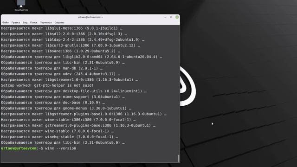Close the terminal window with green button
Viewport: 297px width, 167px height.
pyautogui.click(x=177, y=17)
